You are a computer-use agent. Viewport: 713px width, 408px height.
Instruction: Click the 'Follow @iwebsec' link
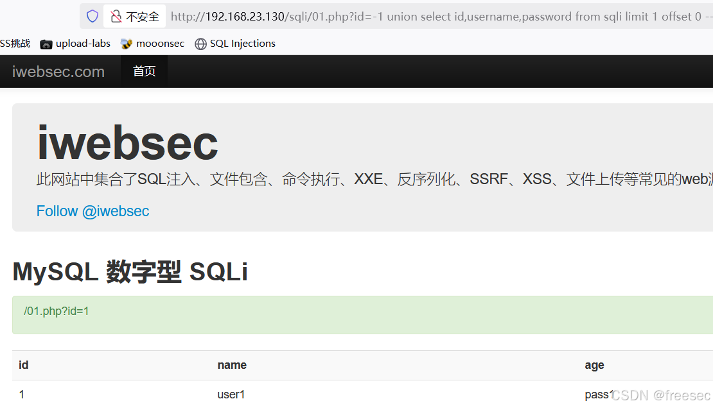pos(92,210)
